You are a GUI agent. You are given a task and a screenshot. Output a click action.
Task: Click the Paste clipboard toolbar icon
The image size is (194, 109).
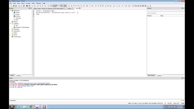(x=24, y=6)
